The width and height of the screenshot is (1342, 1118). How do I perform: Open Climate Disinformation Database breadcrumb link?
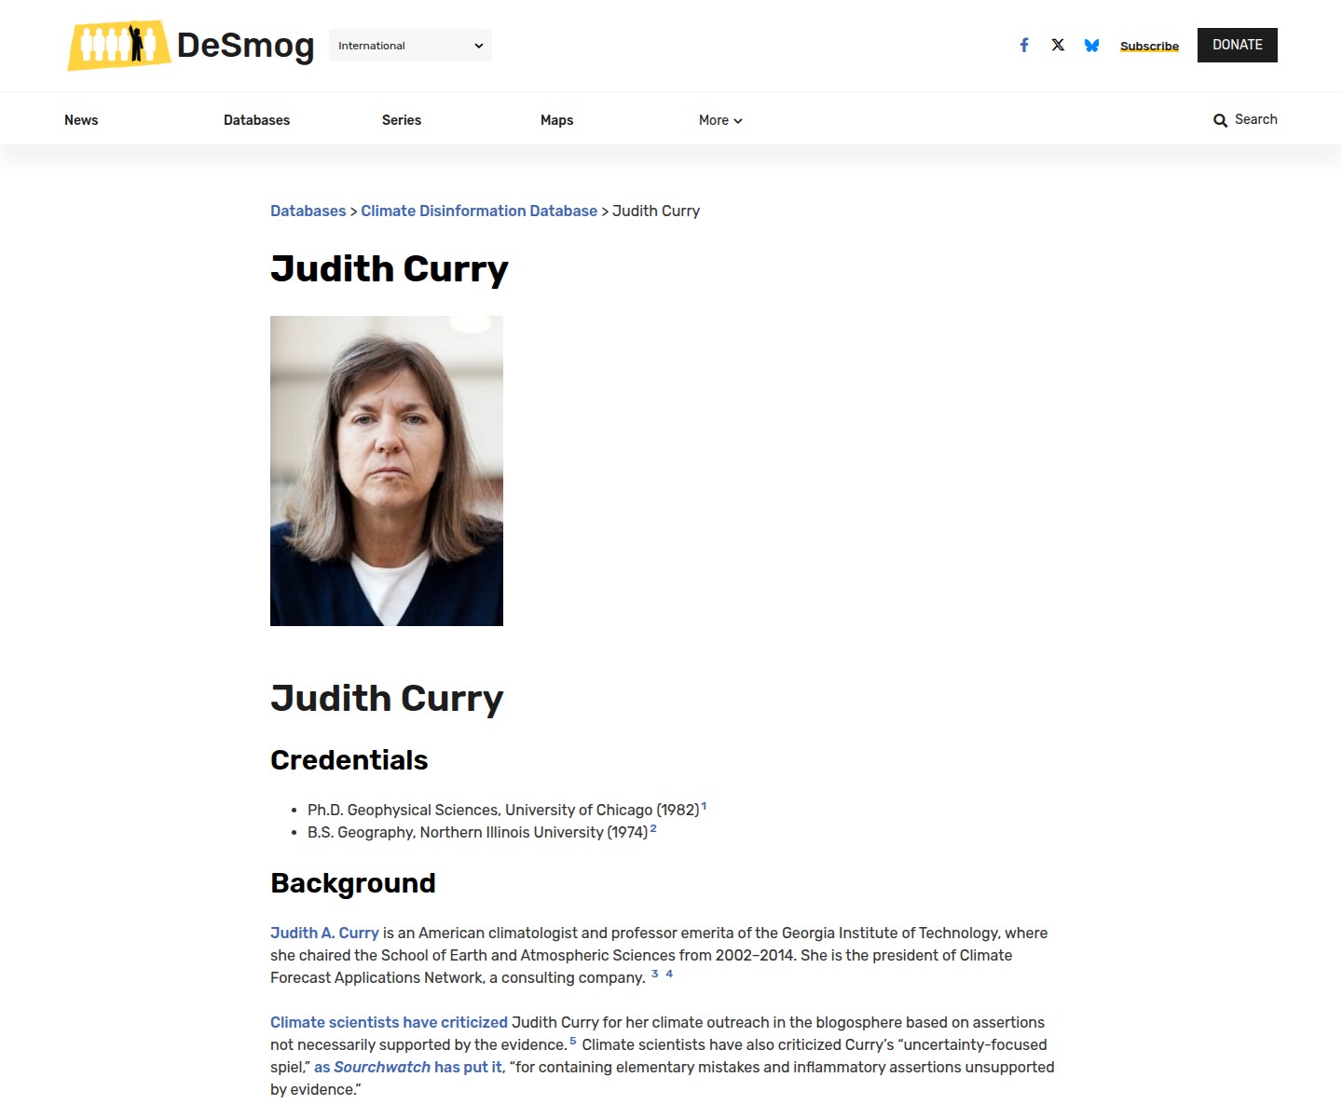479,211
